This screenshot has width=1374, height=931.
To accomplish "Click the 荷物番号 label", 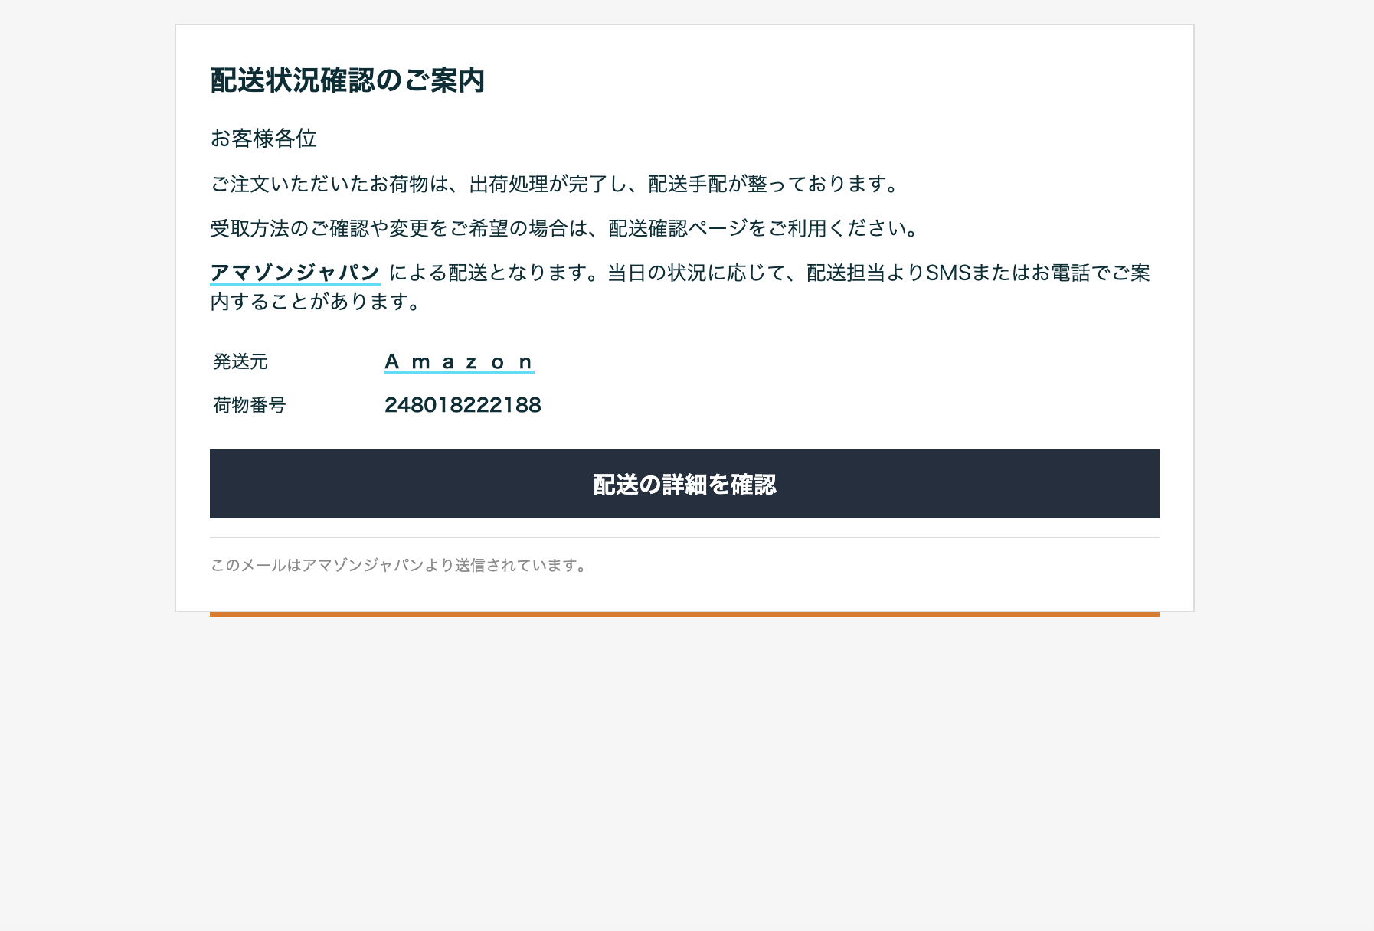I will click(x=249, y=405).
